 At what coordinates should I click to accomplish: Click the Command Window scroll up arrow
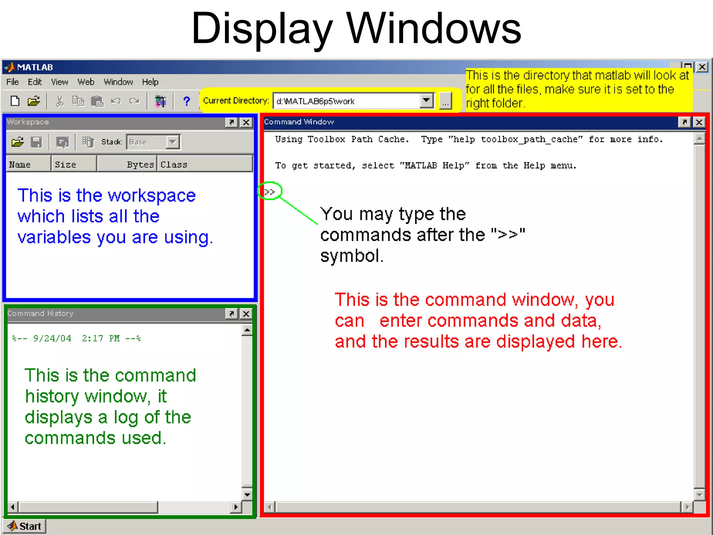point(699,139)
